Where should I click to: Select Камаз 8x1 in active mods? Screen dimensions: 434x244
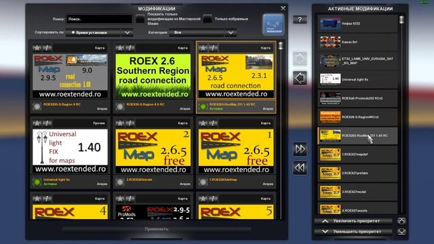pos(357,42)
